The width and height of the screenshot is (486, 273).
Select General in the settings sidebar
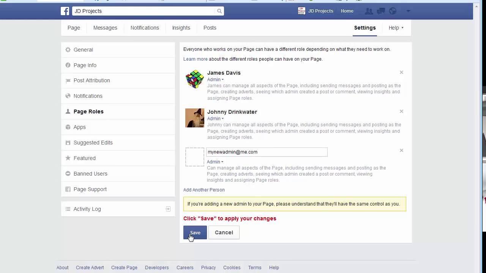pyautogui.click(x=118, y=50)
